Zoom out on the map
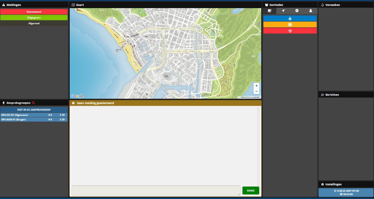Image resolution: width=374 pixels, height=199 pixels. [x=256, y=91]
